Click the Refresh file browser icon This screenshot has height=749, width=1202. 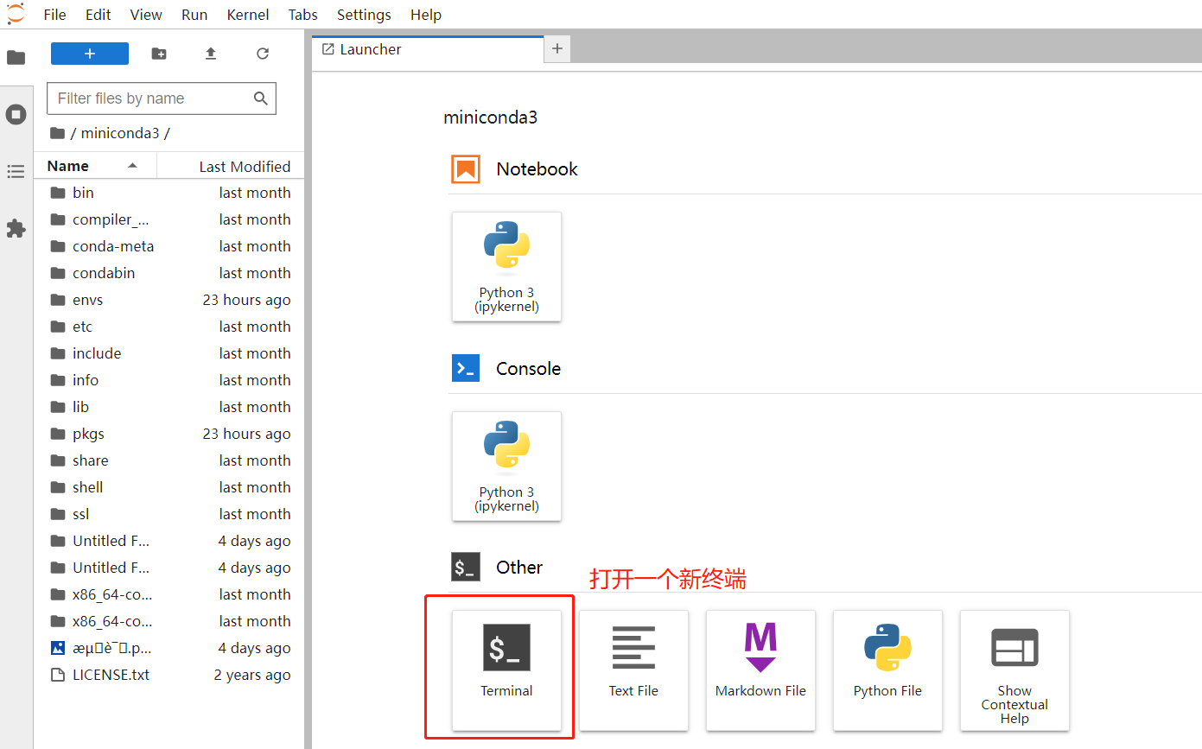click(x=263, y=54)
